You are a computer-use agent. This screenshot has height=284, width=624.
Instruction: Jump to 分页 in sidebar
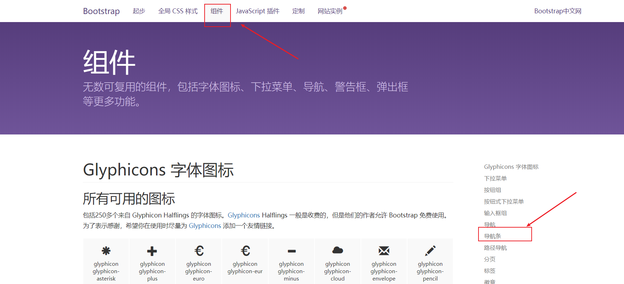490,259
